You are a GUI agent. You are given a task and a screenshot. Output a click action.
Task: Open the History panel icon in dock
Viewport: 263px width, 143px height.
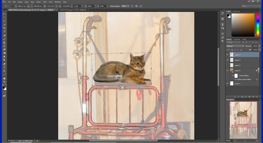tap(223, 13)
